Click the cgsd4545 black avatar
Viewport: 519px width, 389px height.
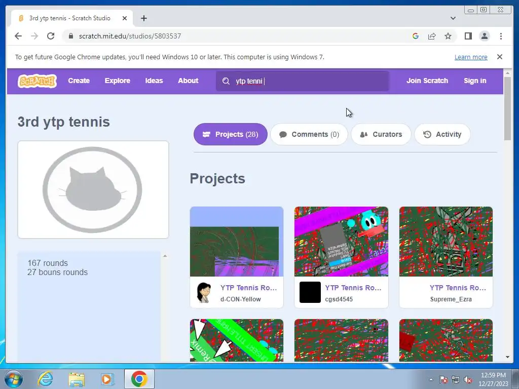[310, 292]
